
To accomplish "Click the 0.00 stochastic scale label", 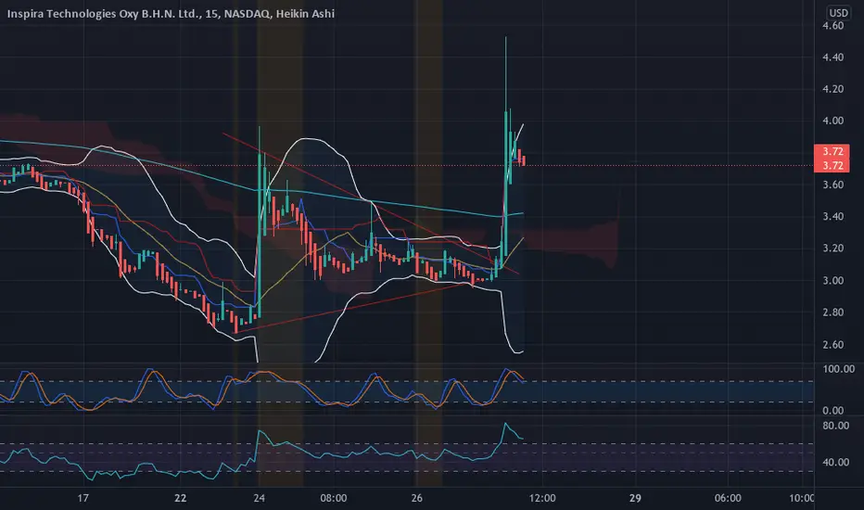I will pyautogui.click(x=832, y=410).
